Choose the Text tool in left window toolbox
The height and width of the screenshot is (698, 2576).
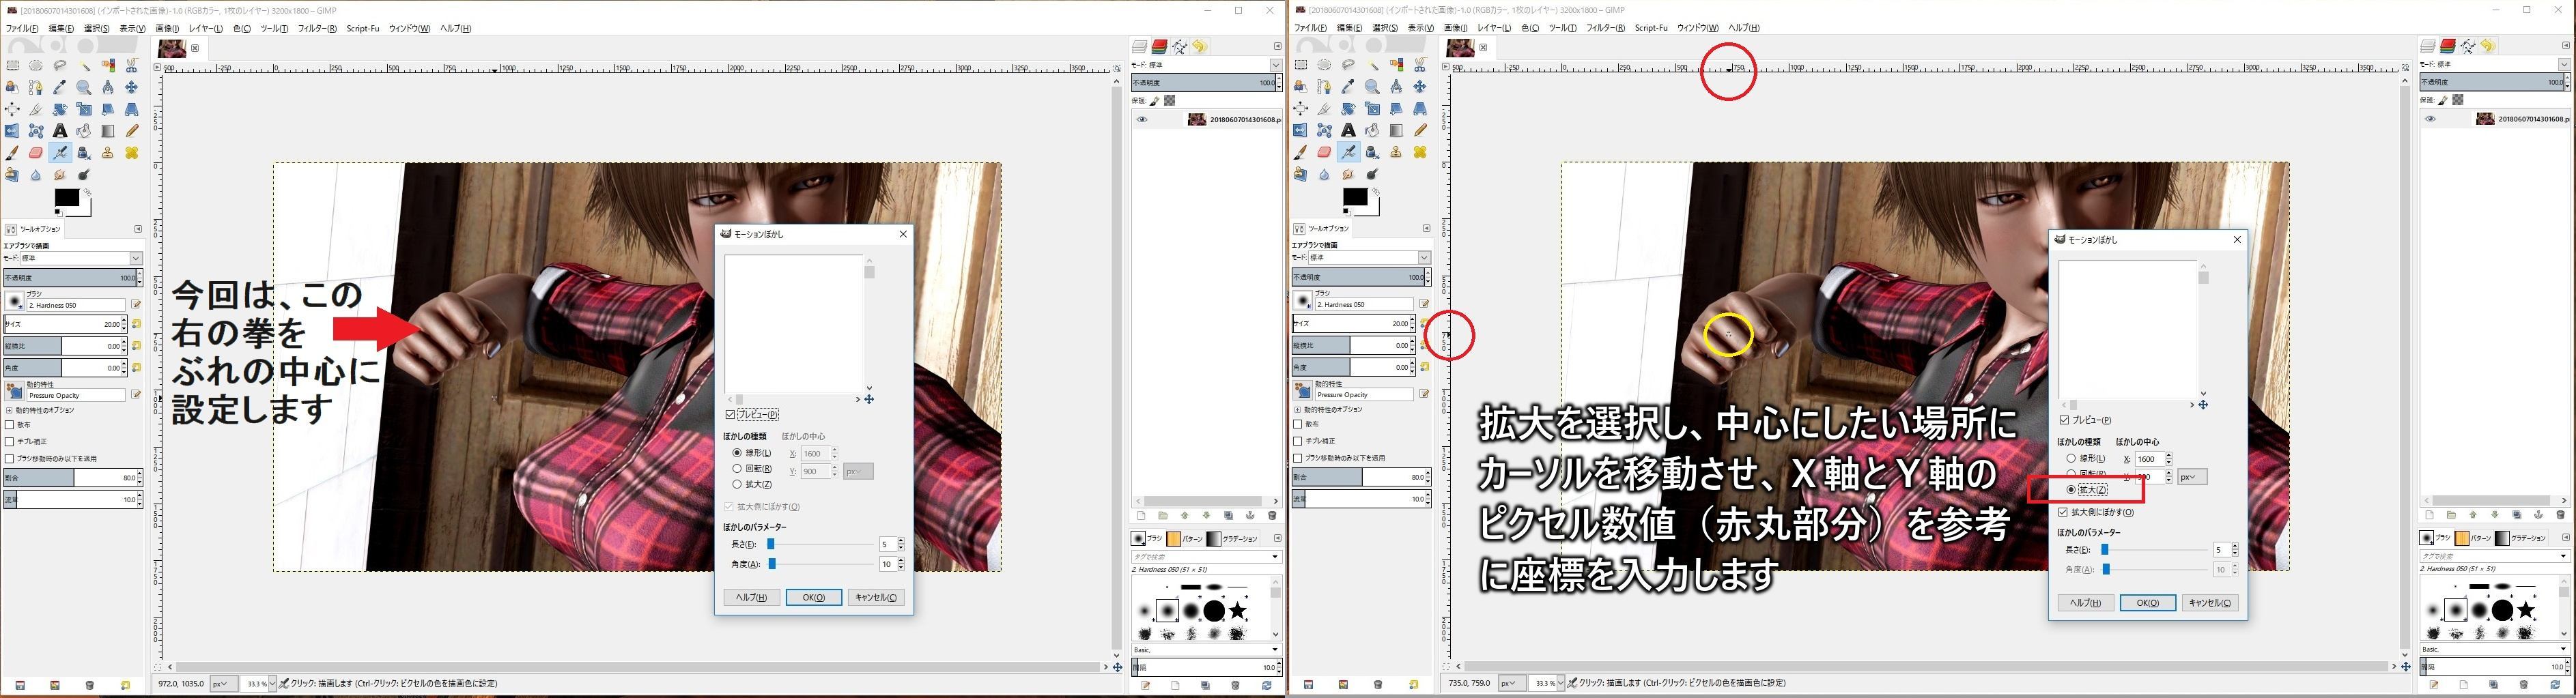(x=60, y=131)
